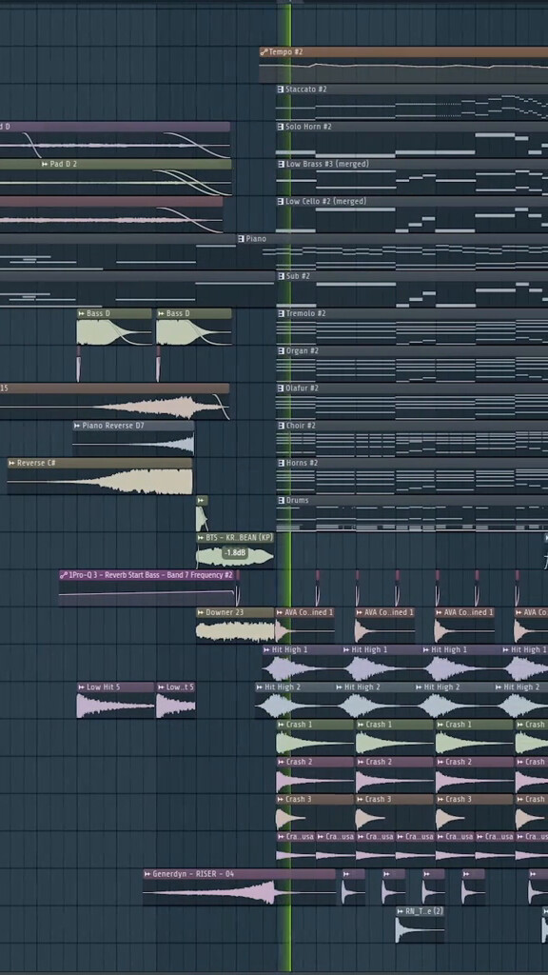Click the Pad D 2 audio clip icon
The height and width of the screenshot is (975, 548).
pos(45,164)
